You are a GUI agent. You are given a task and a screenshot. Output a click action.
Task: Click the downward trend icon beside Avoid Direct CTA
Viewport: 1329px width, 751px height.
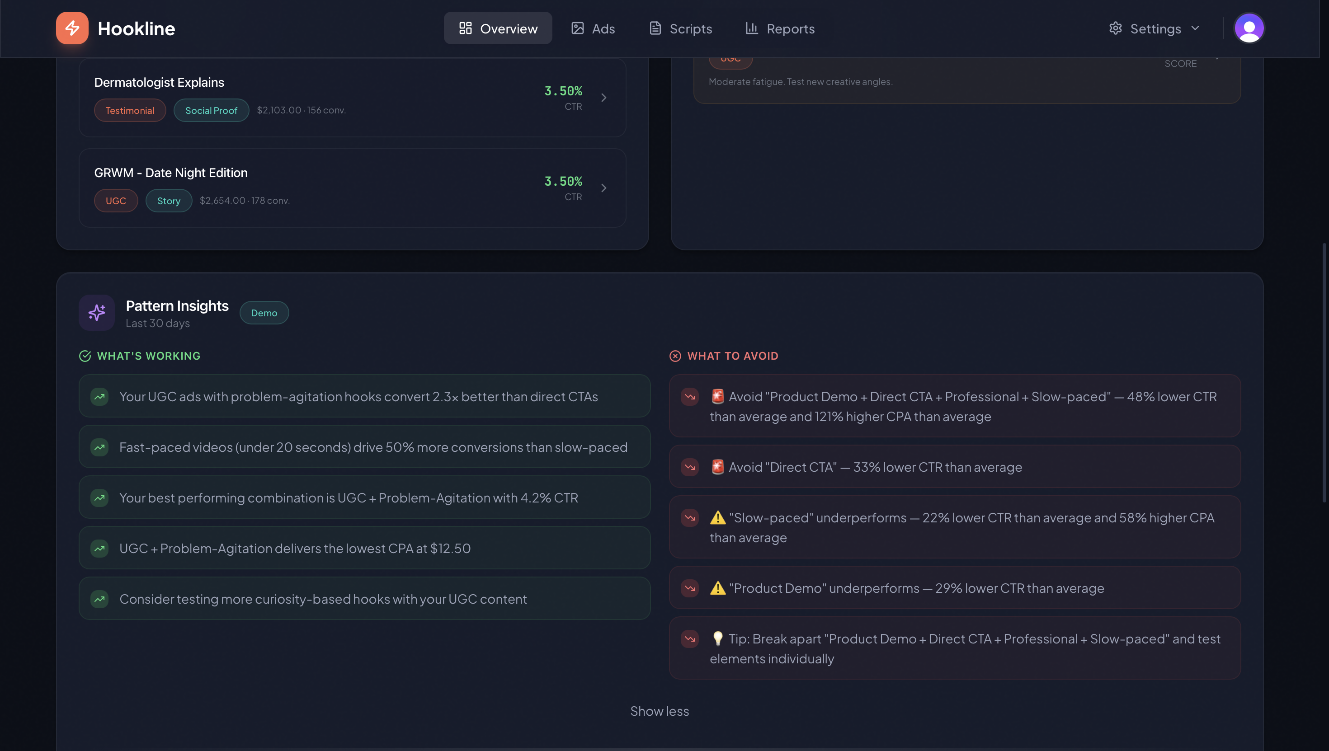point(690,467)
